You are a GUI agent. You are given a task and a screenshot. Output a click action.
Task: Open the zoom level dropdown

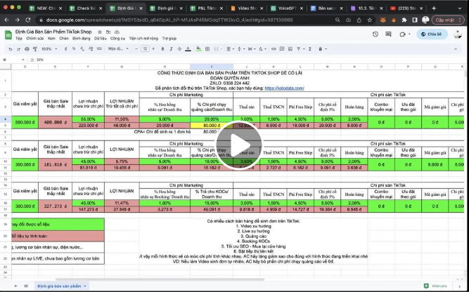click(47, 49)
